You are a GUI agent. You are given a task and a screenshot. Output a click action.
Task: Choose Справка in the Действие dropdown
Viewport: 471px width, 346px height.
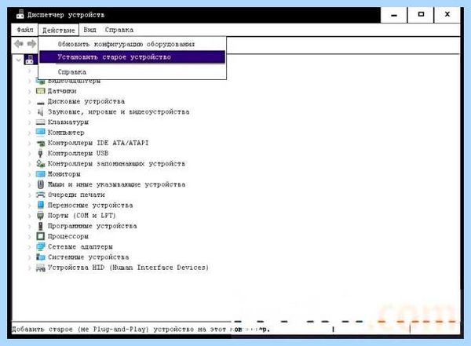pos(132,71)
